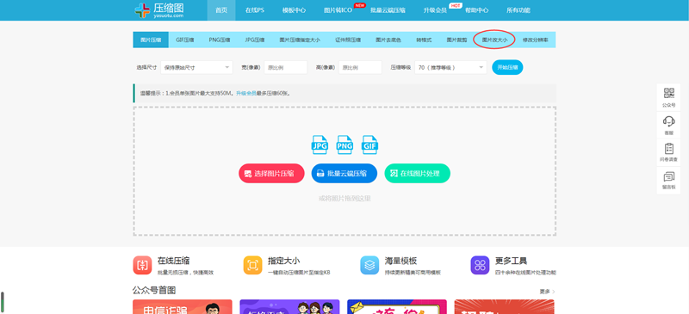689x314 pixels.
Task: Switch to the GIF压缩 tab
Action: (x=185, y=40)
